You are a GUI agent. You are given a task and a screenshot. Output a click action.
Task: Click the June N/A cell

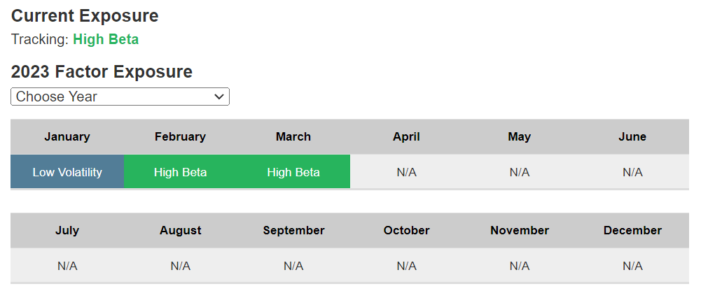click(632, 172)
